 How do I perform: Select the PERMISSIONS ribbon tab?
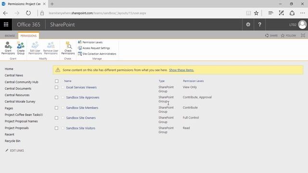pos(28,36)
